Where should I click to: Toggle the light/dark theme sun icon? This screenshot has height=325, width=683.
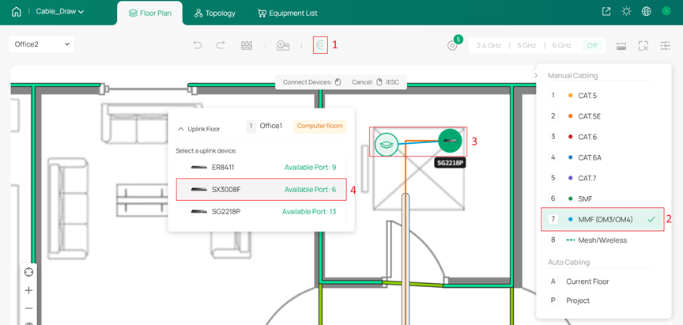(627, 12)
